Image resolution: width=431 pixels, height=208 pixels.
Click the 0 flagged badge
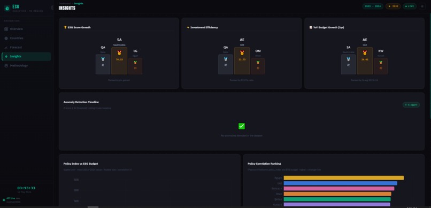[x=411, y=105]
